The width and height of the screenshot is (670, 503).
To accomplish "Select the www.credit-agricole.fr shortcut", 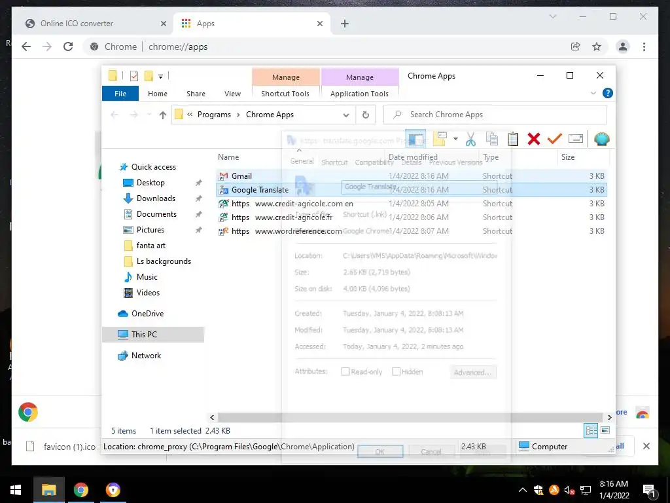I will coord(411,217).
